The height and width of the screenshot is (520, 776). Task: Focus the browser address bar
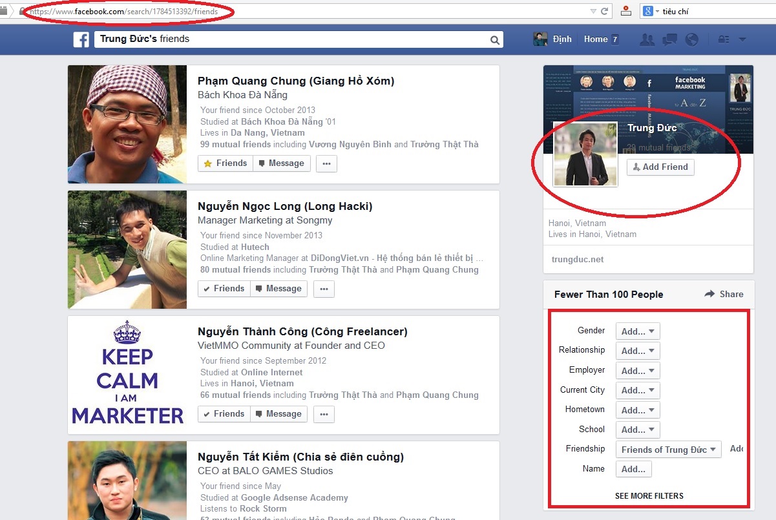click(x=310, y=11)
